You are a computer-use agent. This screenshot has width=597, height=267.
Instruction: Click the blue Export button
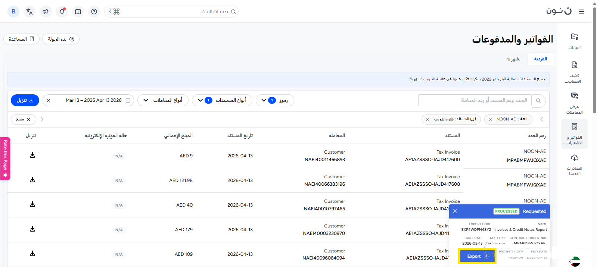pos(477,256)
